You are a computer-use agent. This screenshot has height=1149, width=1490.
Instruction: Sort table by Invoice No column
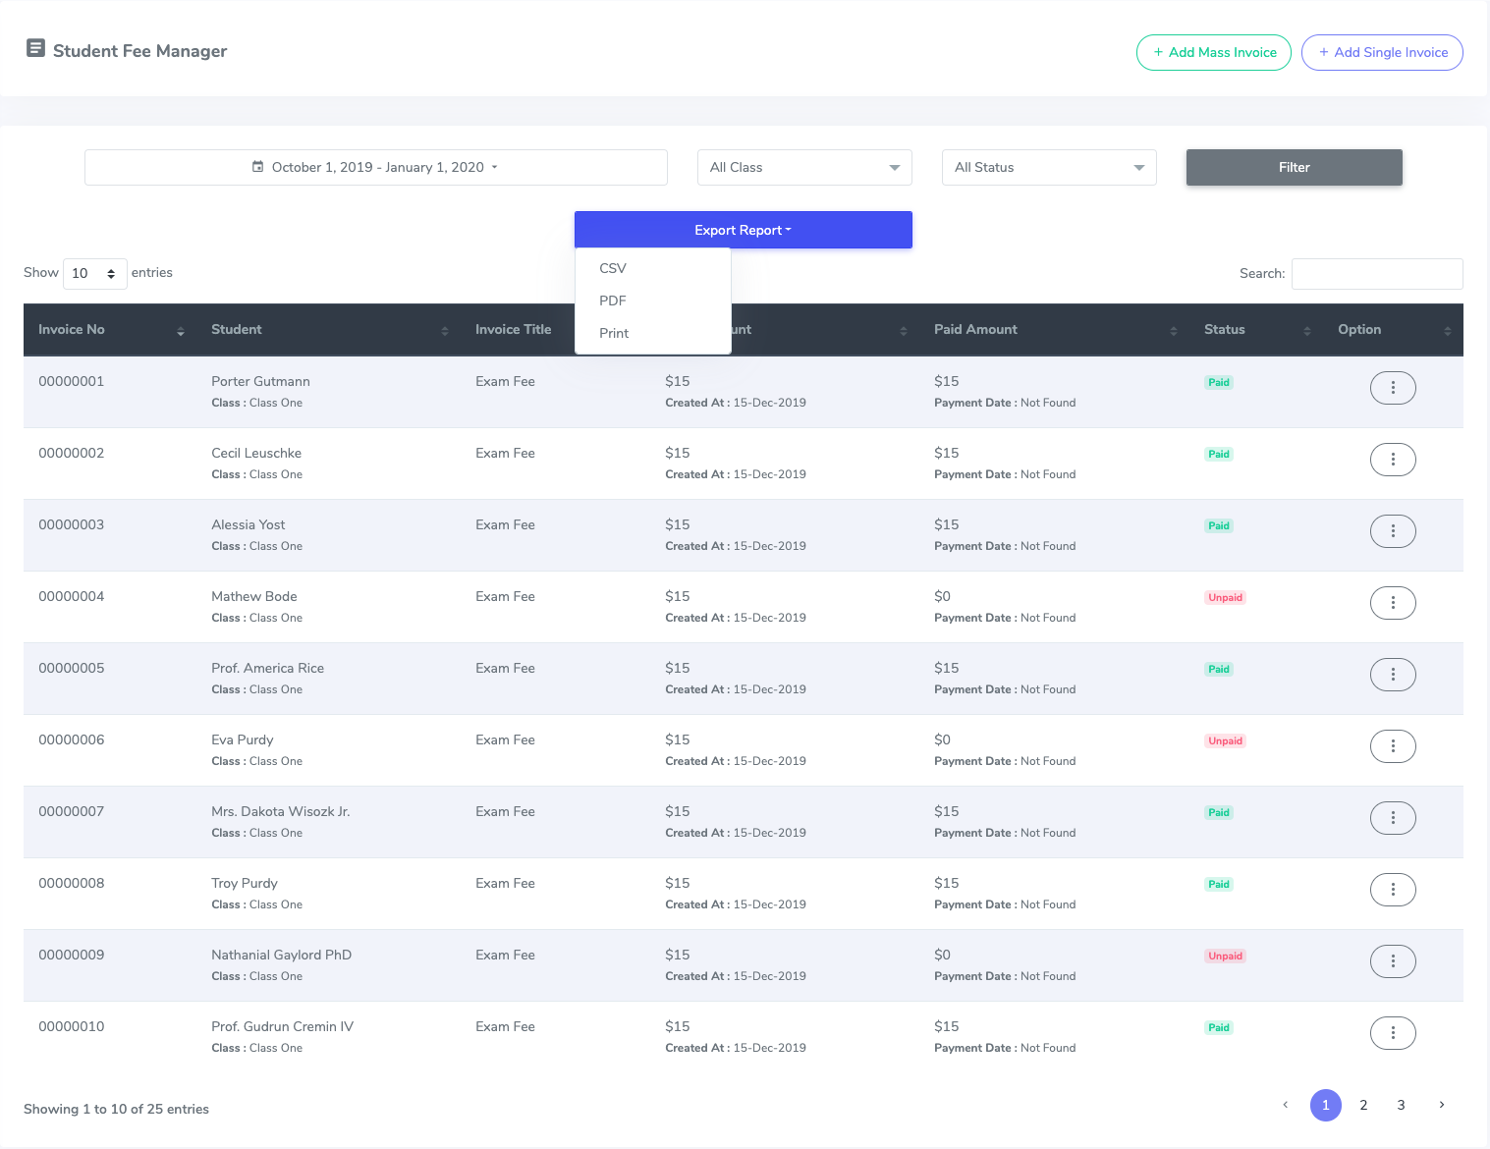pos(110,330)
